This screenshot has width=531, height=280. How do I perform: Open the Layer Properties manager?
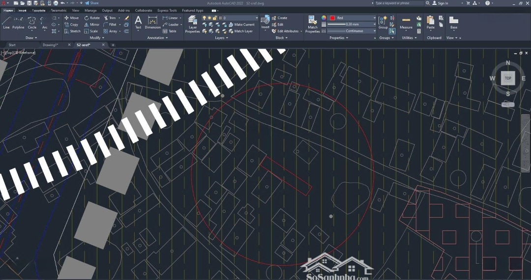[x=192, y=24]
